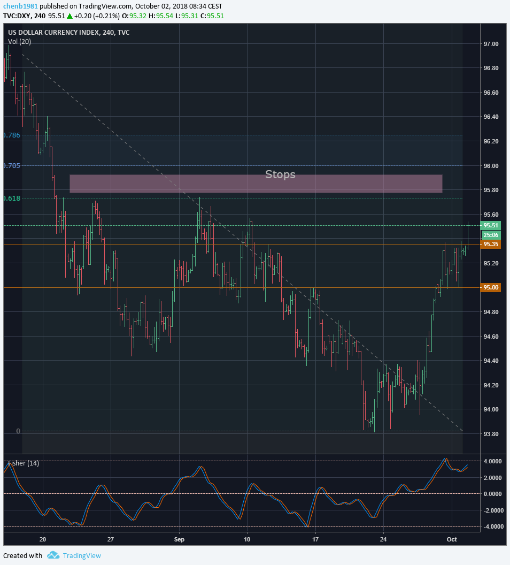Select the purple Stops zone rectangle
The height and width of the screenshot is (565, 510).
(x=256, y=184)
